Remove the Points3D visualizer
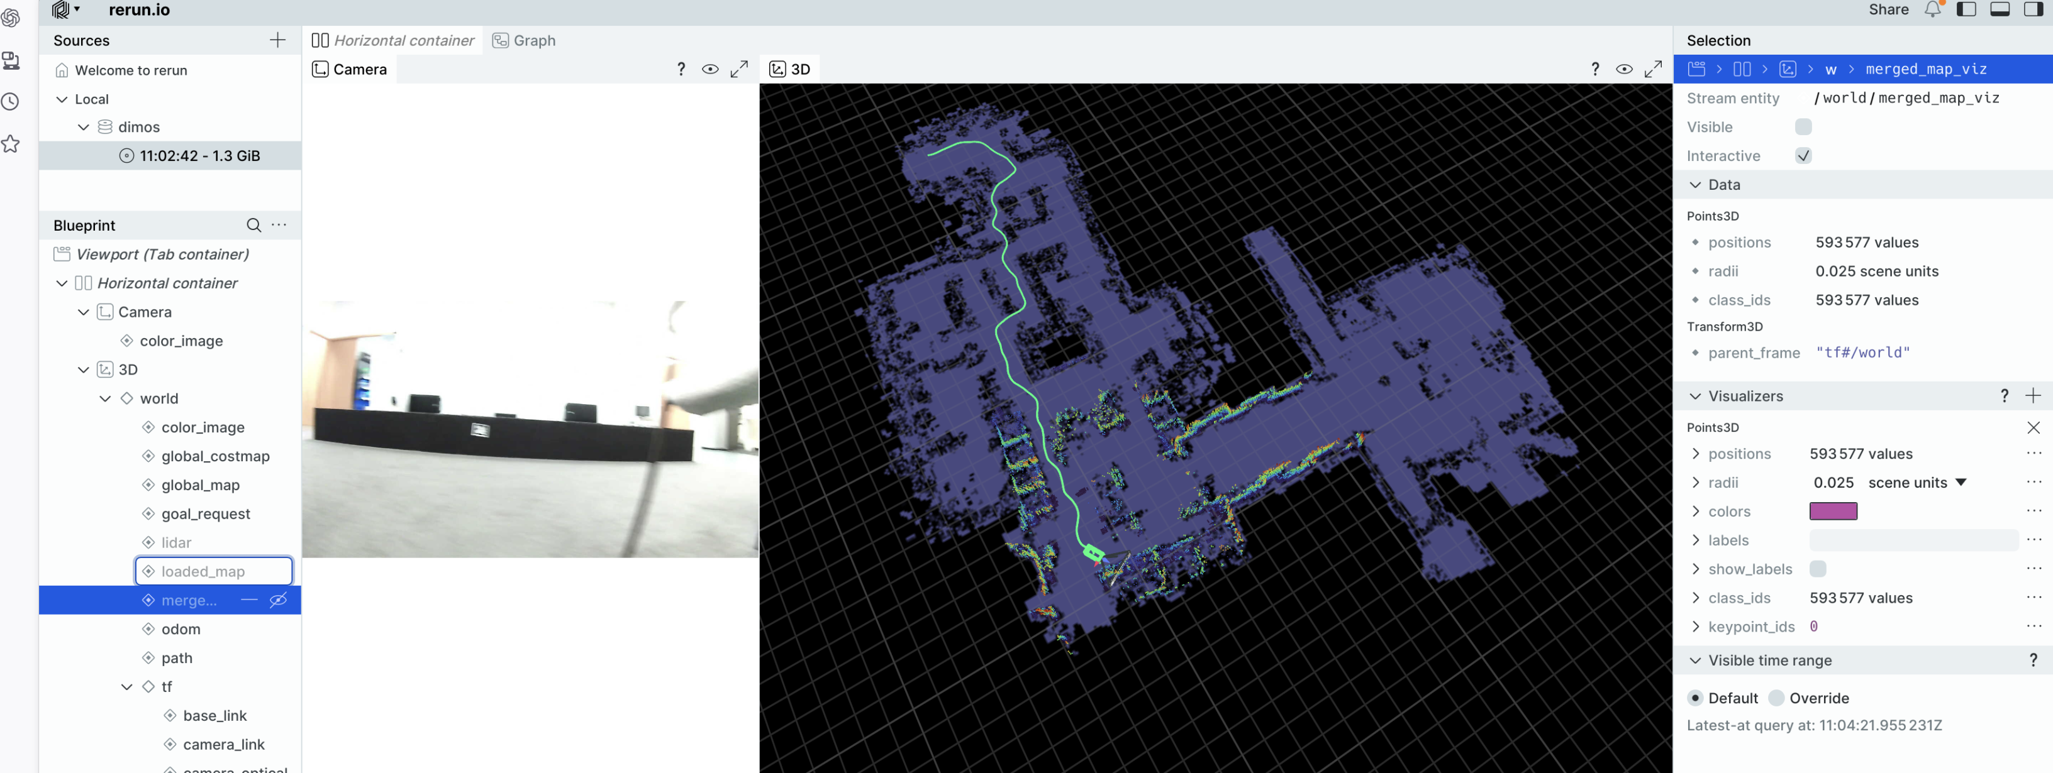 pos(2033,427)
